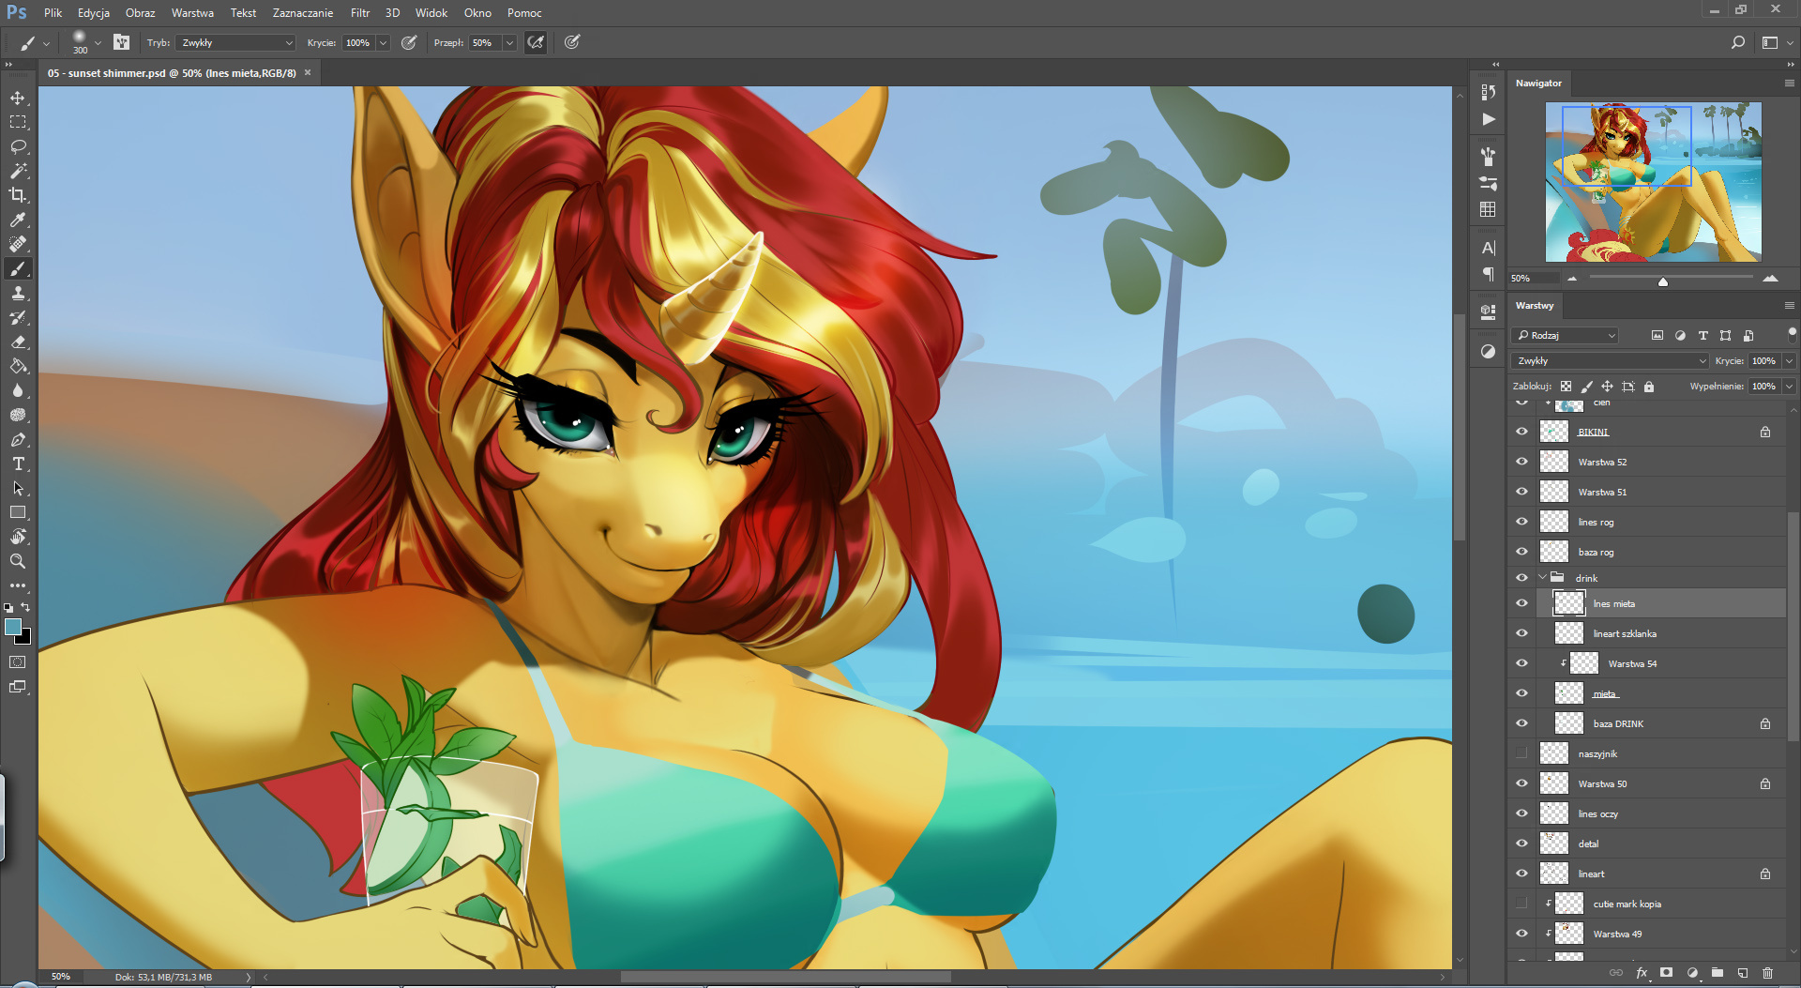Select the Blur tool
This screenshot has width=1801, height=988.
(x=18, y=391)
